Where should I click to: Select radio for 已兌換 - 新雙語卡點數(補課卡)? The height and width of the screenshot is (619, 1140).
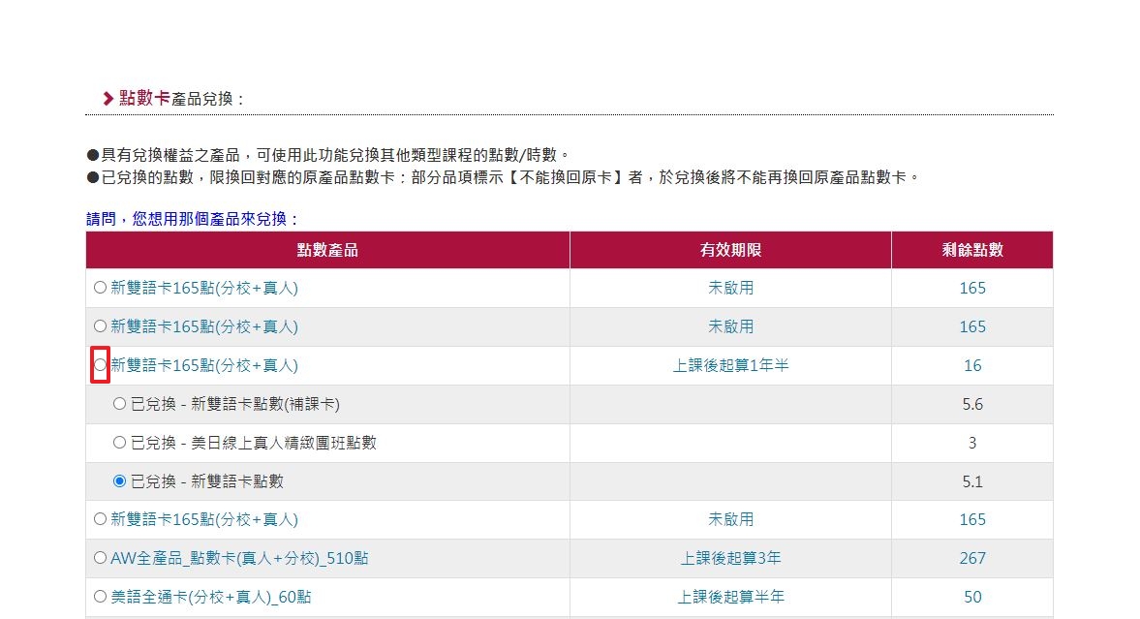pyautogui.click(x=120, y=404)
